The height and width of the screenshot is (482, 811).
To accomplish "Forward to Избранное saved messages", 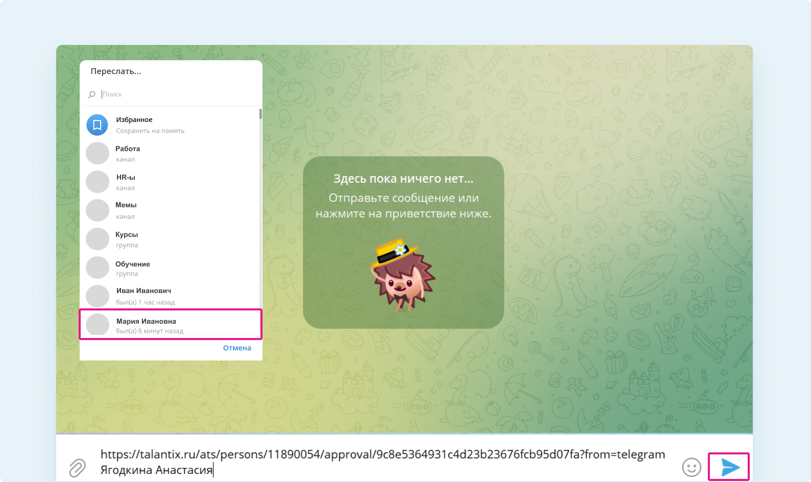I will click(x=170, y=125).
